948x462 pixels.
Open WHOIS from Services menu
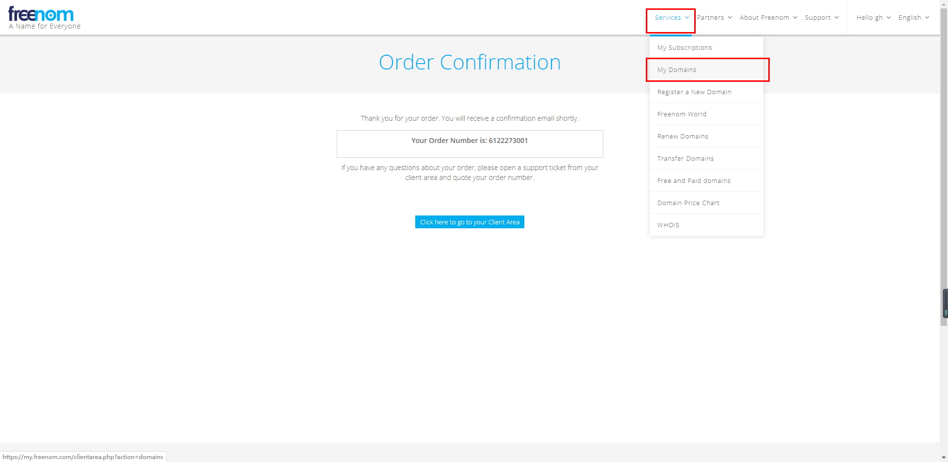click(668, 225)
